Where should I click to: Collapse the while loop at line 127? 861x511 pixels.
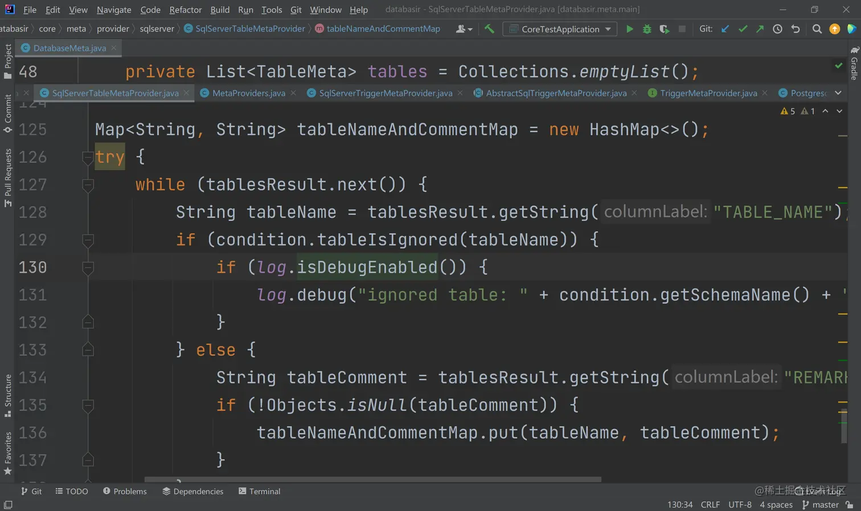(x=88, y=184)
